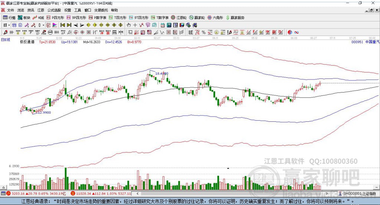This screenshot has width=380, height=205.
Task: Click the blue infinity loop icon
Action: (297, 32)
